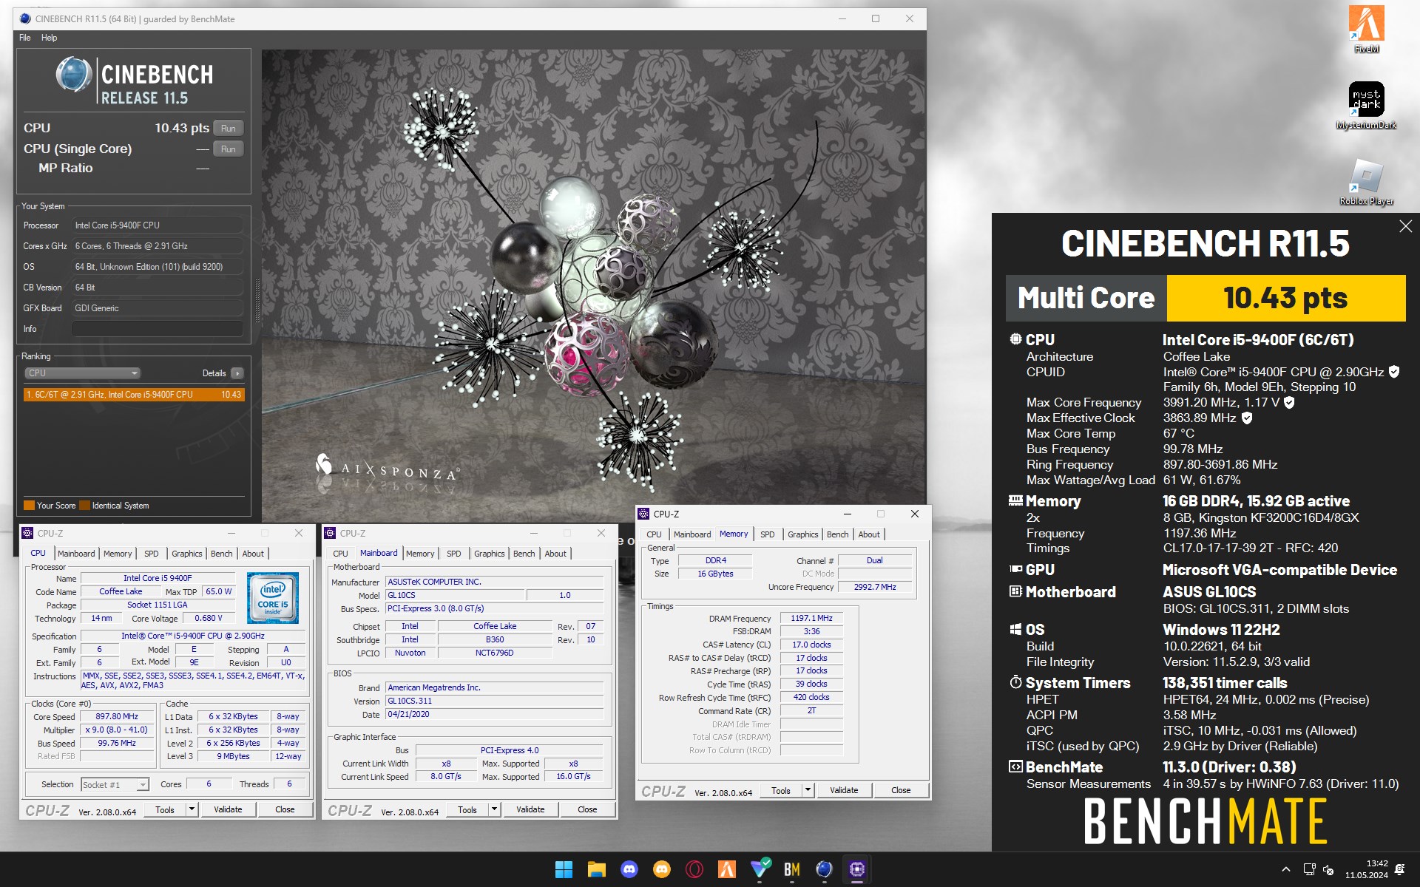1420x887 pixels.
Task: Open Graphics tab in middle CPU-Z window
Action: (x=489, y=554)
